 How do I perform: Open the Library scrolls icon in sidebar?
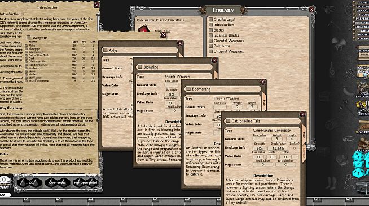point(363,145)
